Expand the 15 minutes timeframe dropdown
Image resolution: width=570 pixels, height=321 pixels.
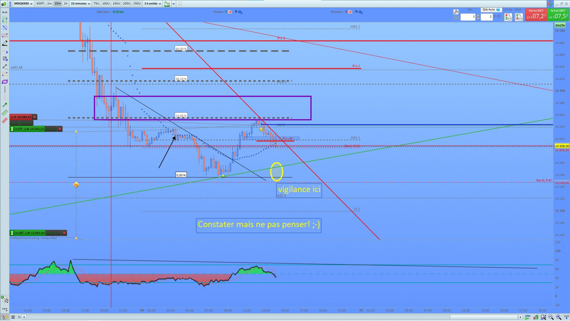[x=80, y=3]
